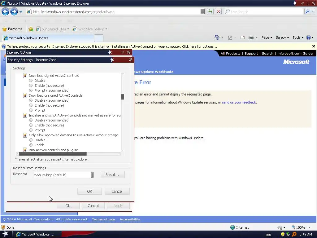This screenshot has height=238, width=317.
Task: Click the Run ActiveX controls and plug-ins item
Action: pyautogui.click(x=54, y=150)
